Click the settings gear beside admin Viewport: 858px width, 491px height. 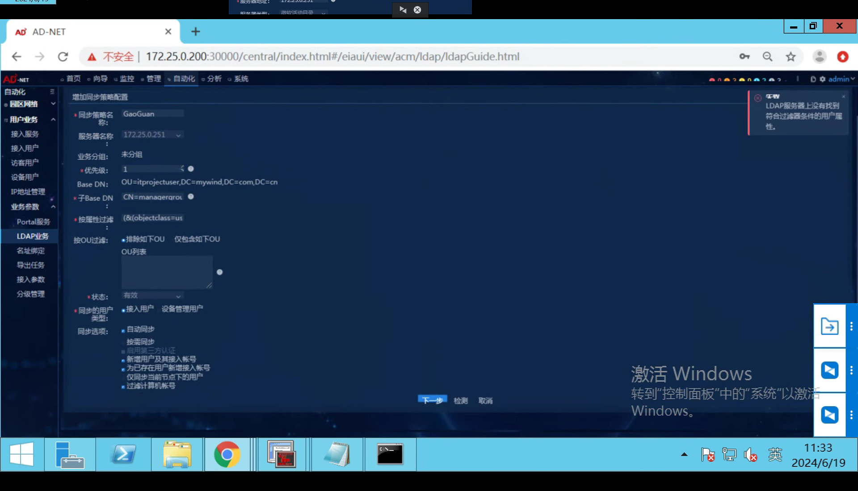tap(823, 79)
